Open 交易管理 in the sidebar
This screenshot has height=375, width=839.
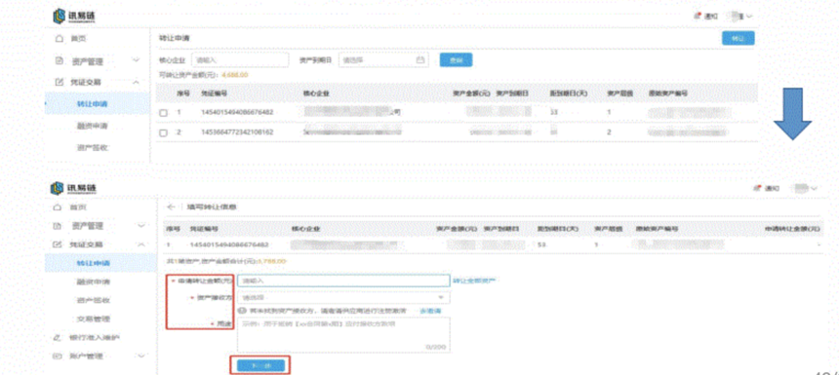click(94, 319)
